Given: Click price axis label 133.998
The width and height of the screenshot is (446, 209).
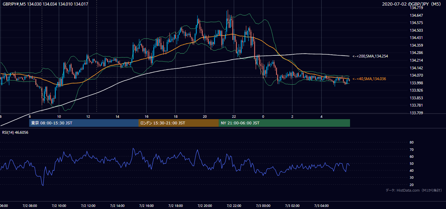Looking at the screenshot, I should pos(416,83).
